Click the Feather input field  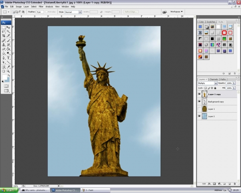coord(40,12)
